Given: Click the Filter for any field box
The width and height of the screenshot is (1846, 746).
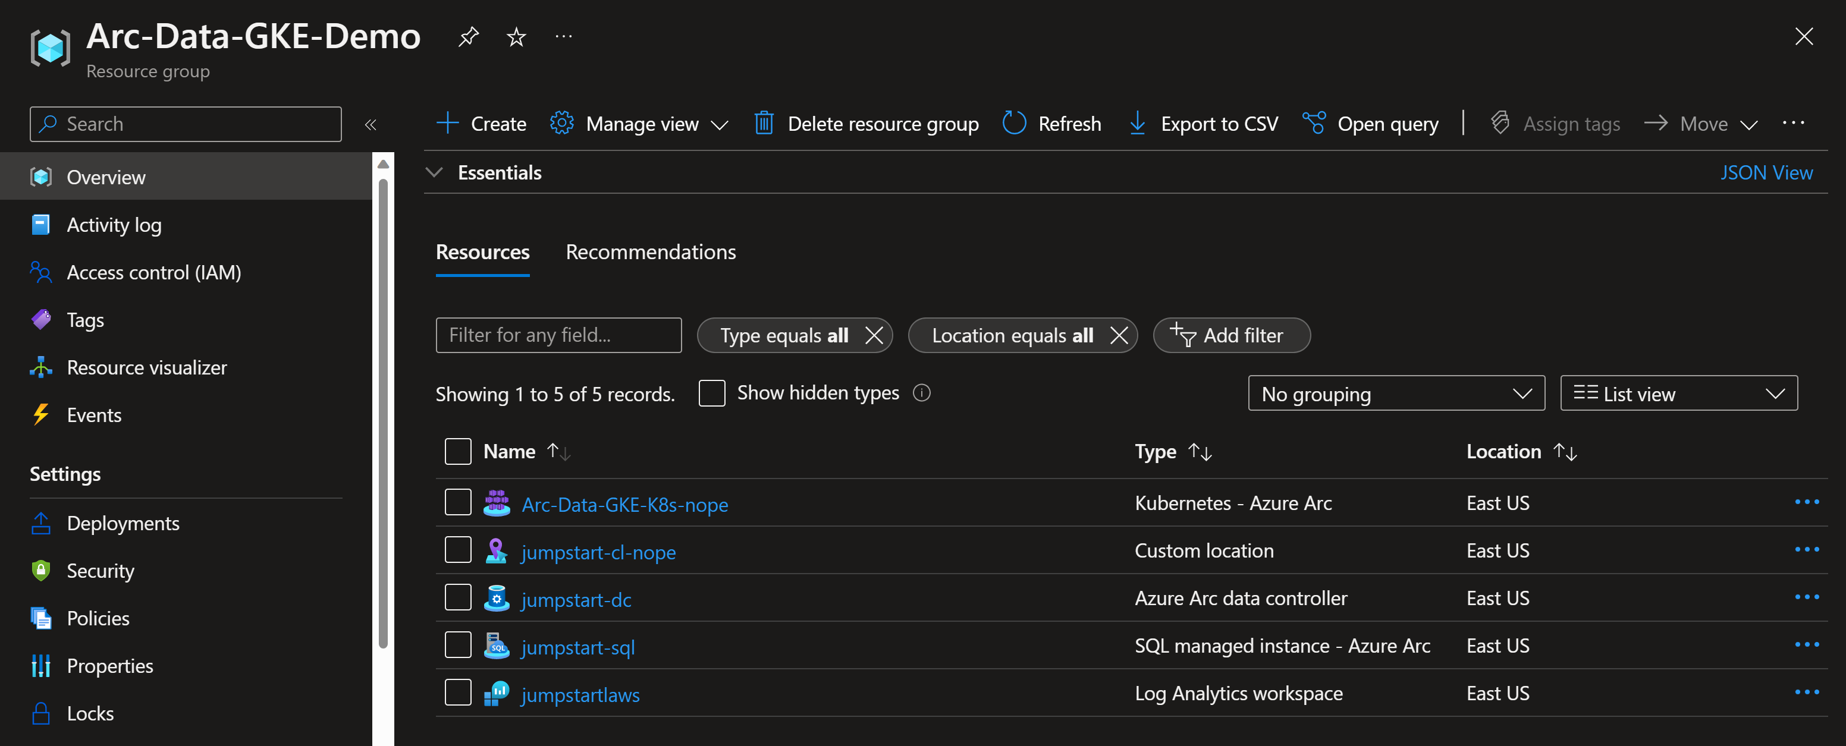Looking at the screenshot, I should point(558,335).
